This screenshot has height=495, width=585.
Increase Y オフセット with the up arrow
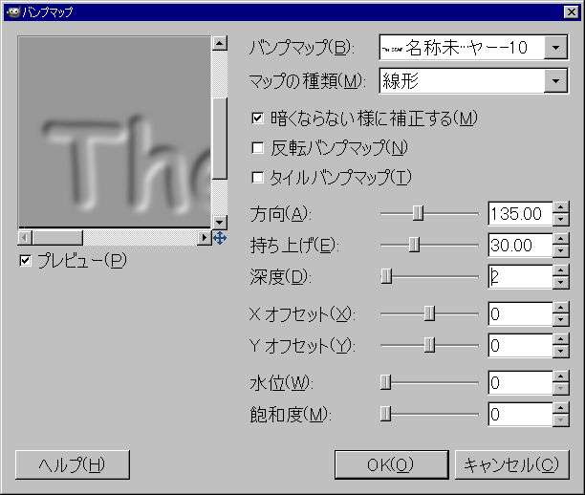[x=561, y=339]
